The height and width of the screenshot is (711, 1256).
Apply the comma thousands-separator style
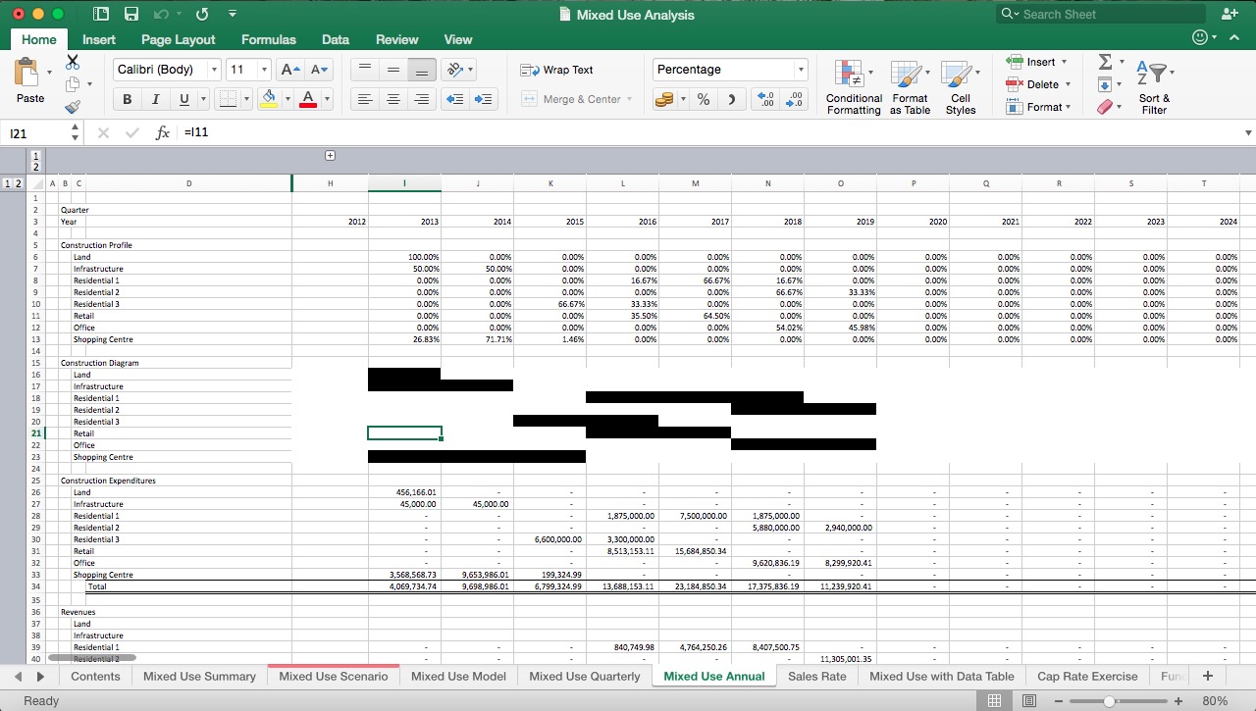[730, 98]
